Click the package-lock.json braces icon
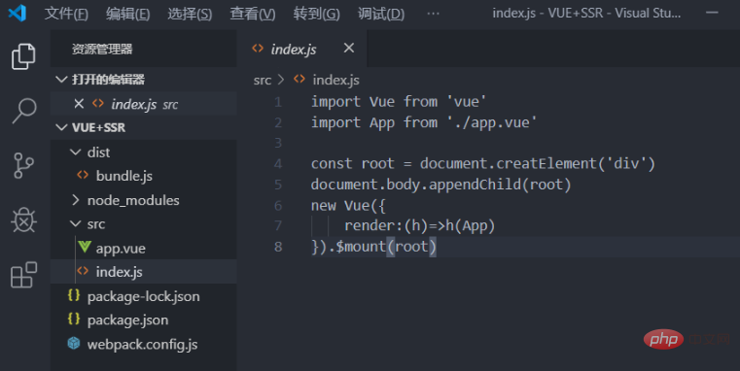740x371 pixels. (74, 295)
